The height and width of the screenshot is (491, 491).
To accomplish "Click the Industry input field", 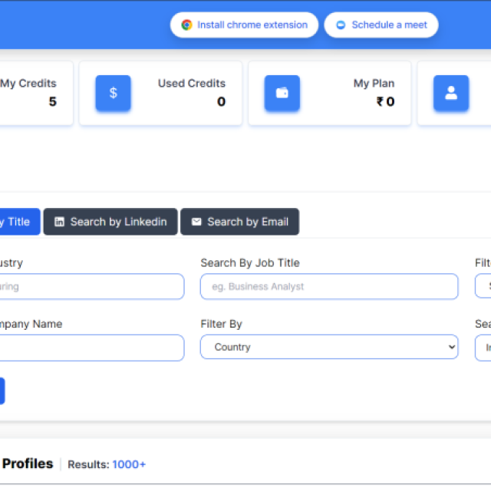I will click(x=91, y=287).
